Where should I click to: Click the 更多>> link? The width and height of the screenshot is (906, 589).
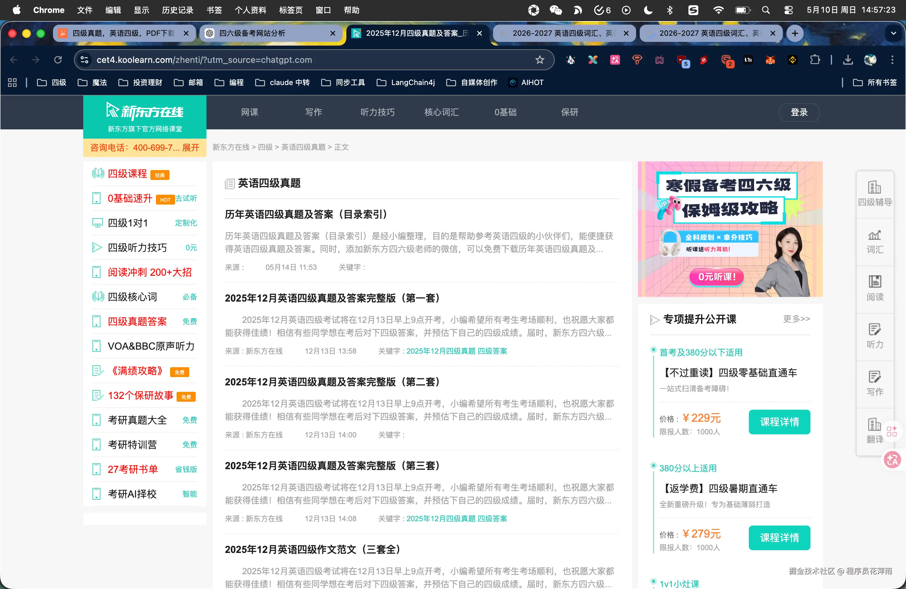point(796,319)
